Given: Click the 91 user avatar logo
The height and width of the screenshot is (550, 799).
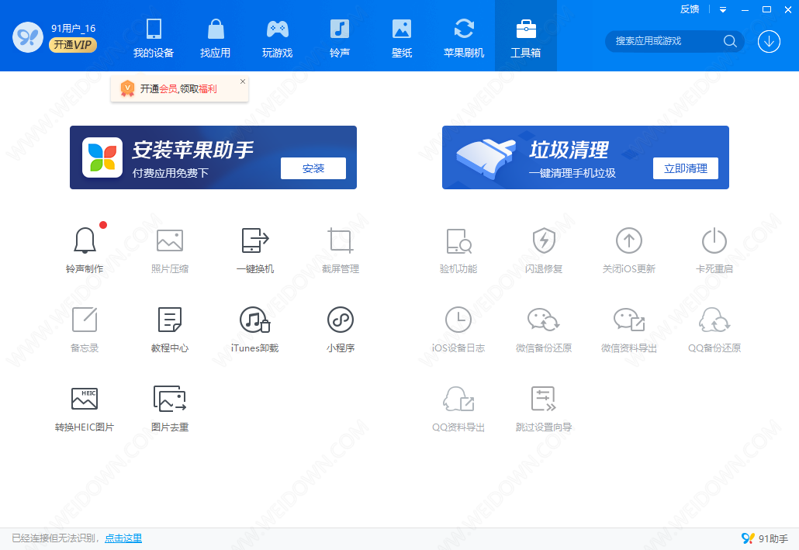Looking at the screenshot, I should click(x=27, y=37).
